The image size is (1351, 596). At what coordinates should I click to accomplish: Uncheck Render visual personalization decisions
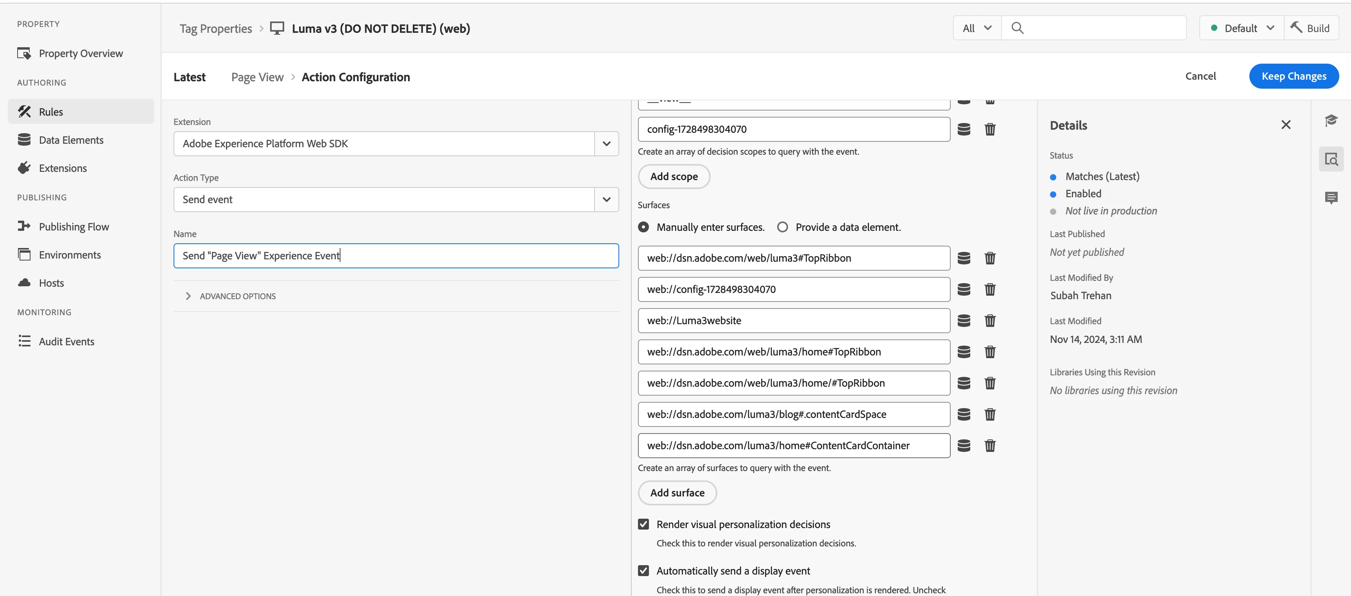pyautogui.click(x=643, y=524)
